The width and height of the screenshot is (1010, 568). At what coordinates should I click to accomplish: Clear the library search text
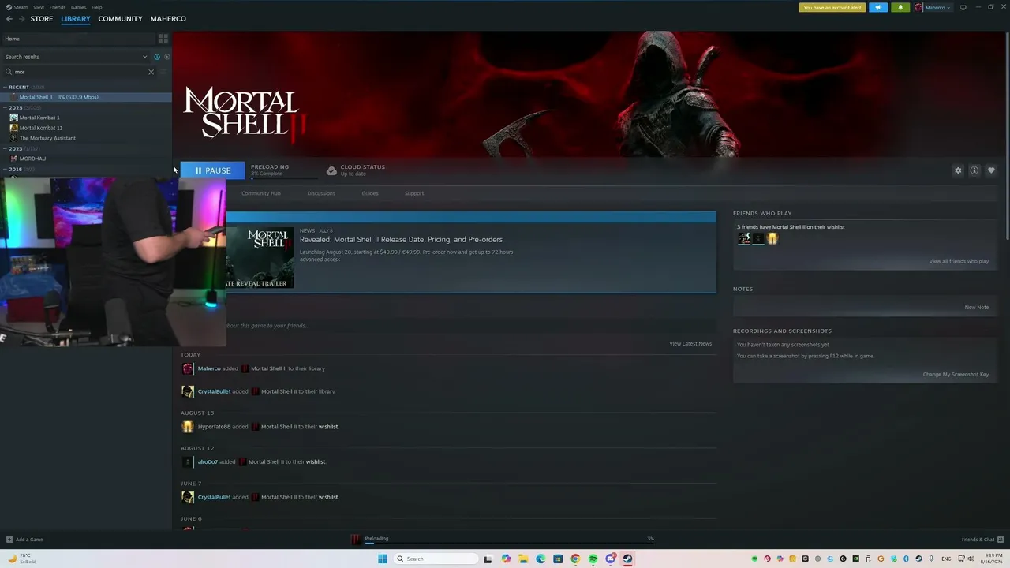[151, 72]
